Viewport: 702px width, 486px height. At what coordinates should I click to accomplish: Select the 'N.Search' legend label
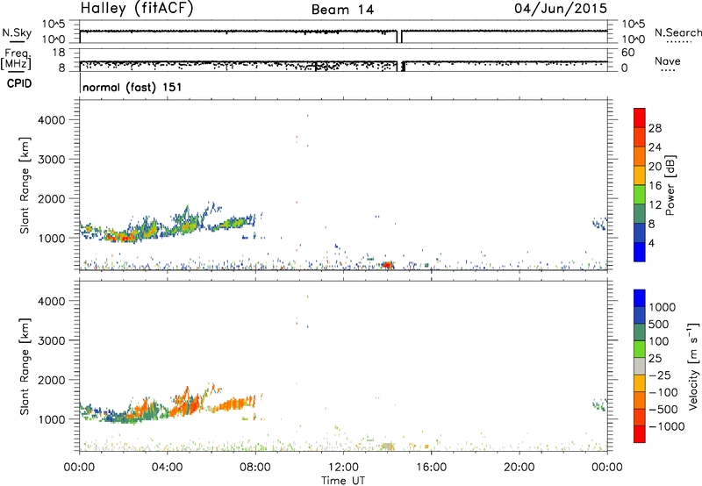coord(678,32)
